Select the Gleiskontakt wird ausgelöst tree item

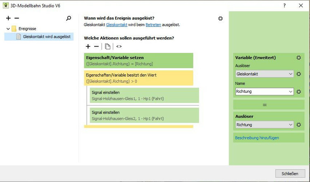(x=39, y=36)
